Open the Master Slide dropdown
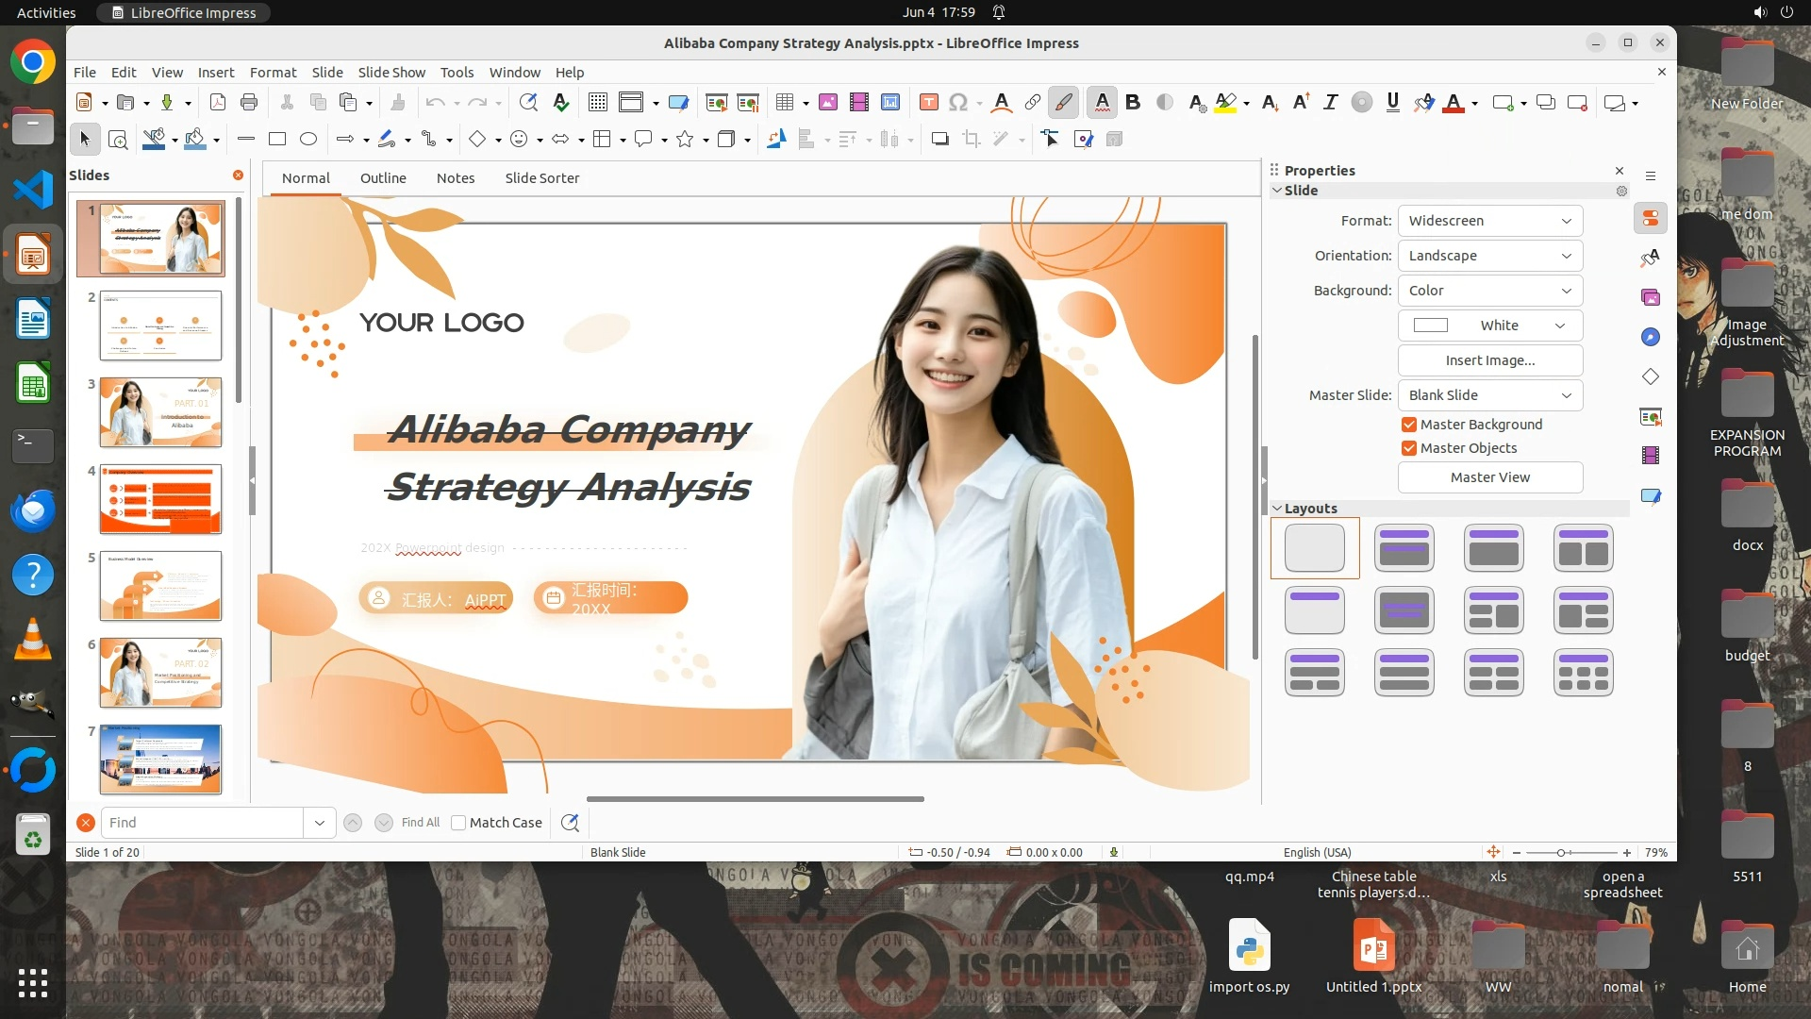The image size is (1811, 1019). coord(1489,395)
